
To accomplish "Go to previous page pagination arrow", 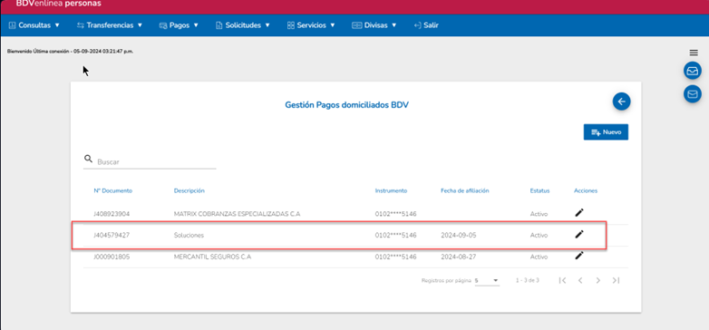I will pyautogui.click(x=580, y=280).
